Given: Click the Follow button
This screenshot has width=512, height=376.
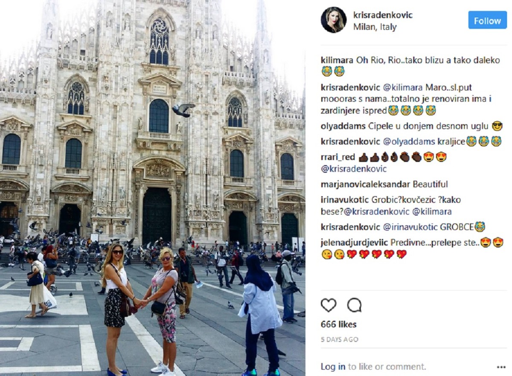Looking at the screenshot, I should [x=487, y=20].
